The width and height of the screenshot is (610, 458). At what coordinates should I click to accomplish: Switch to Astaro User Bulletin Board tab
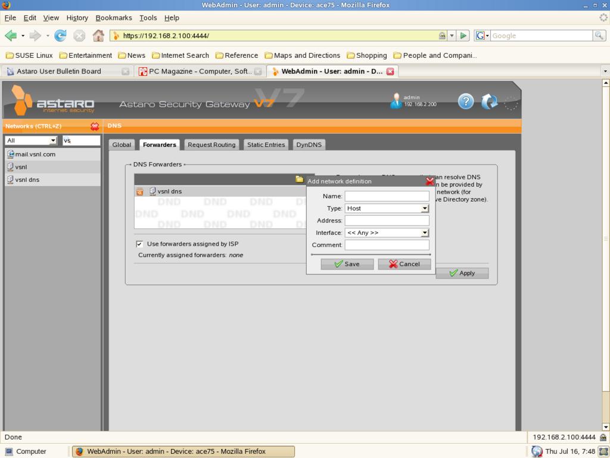pyautogui.click(x=67, y=72)
